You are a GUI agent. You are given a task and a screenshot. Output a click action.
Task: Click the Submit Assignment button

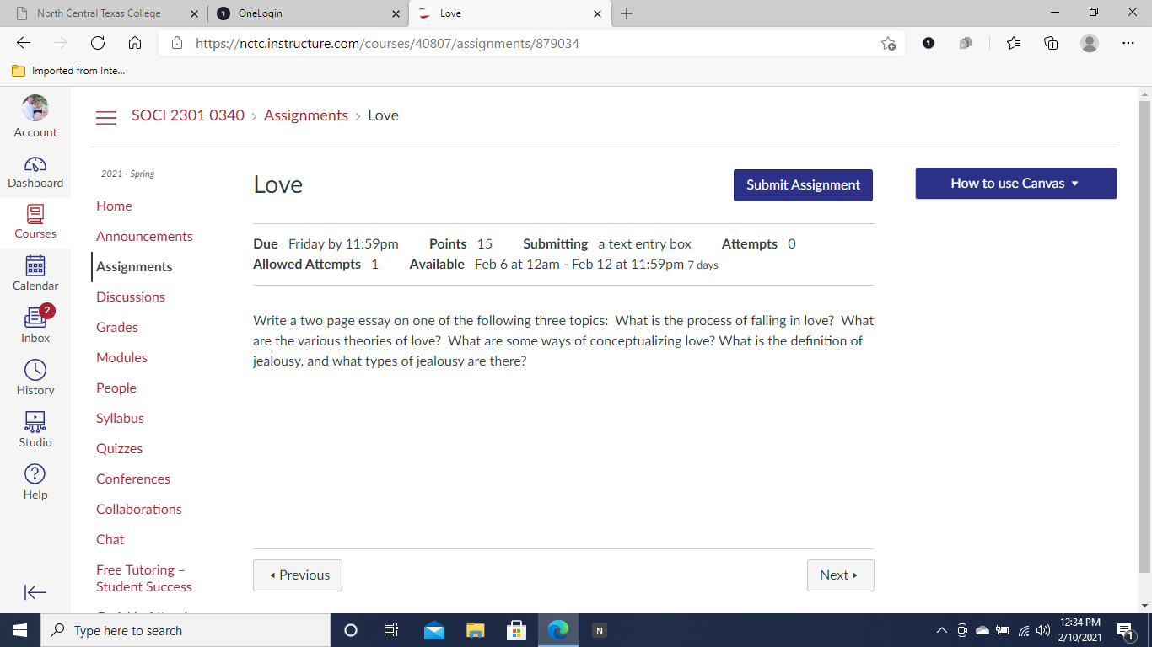pos(803,185)
